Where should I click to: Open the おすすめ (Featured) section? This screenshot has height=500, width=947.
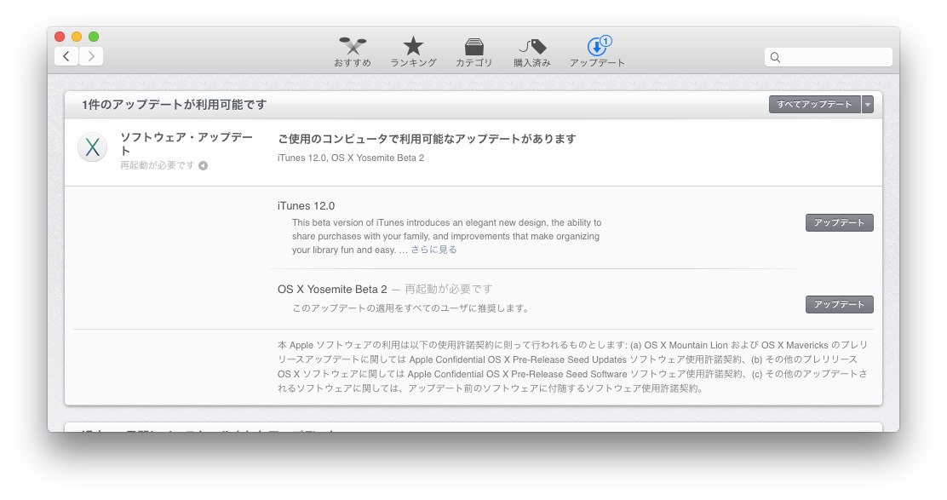point(352,52)
